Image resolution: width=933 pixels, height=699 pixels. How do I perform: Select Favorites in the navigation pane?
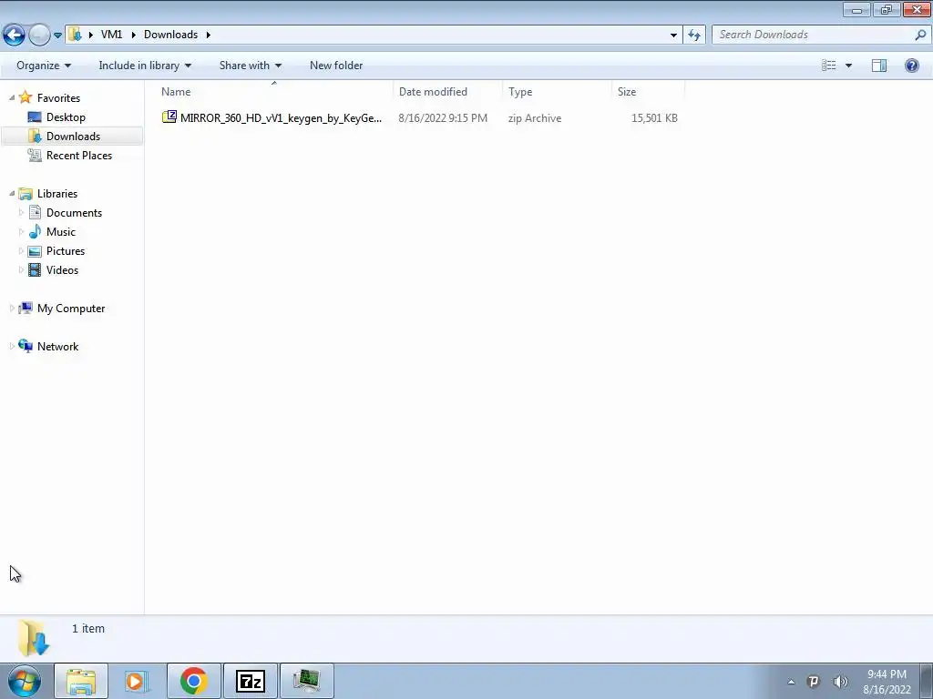pos(58,98)
